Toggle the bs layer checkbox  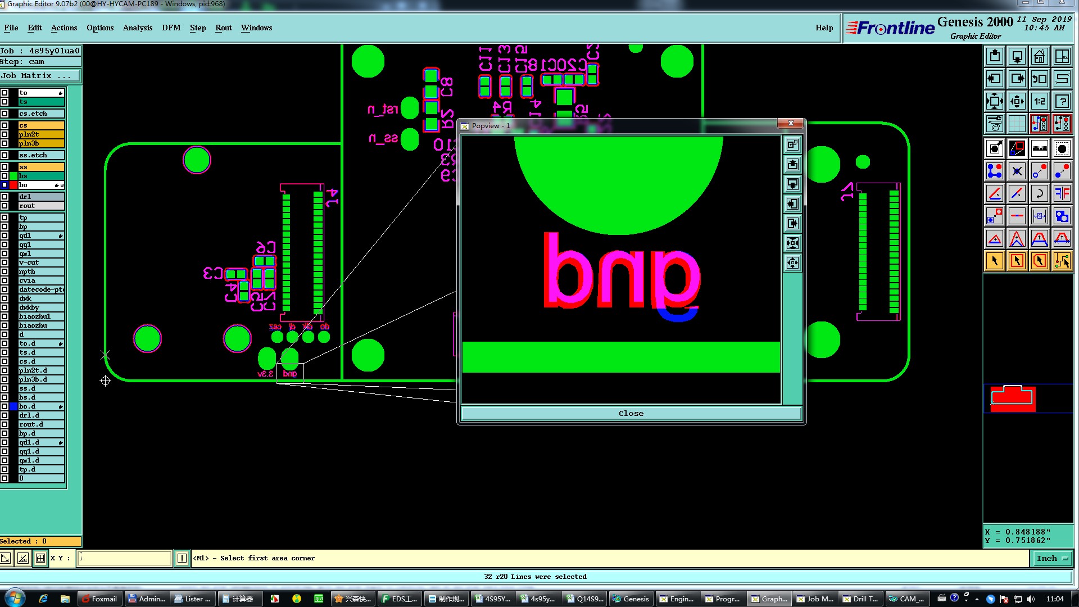pos(4,176)
